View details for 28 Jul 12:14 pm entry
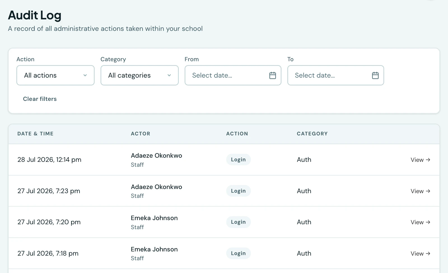The image size is (448, 273). pos(420,160)
